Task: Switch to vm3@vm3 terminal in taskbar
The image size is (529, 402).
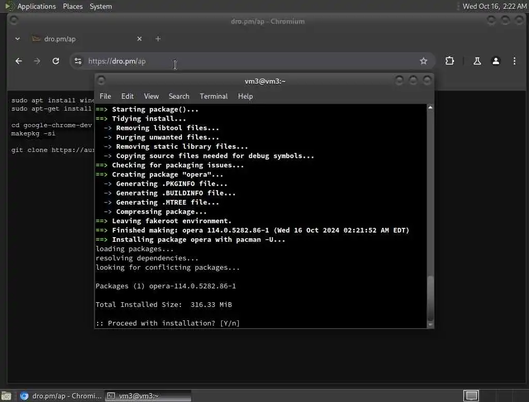Action: click(x=148, y=396)
